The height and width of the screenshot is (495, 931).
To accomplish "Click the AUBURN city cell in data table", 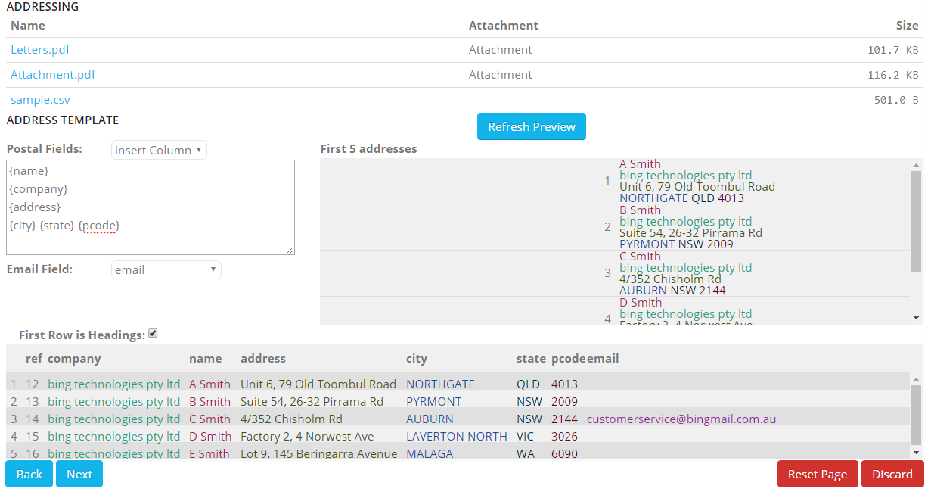I will tap(430, 419).
